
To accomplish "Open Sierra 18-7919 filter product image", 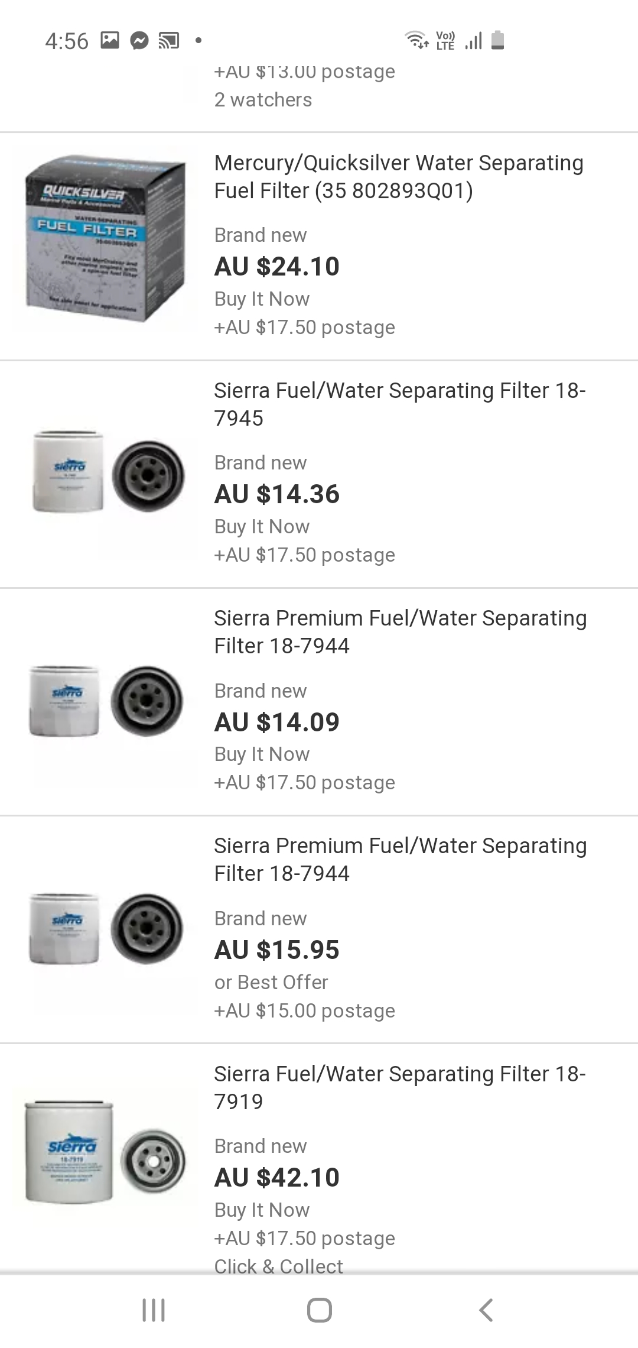I will point(106,1152).
